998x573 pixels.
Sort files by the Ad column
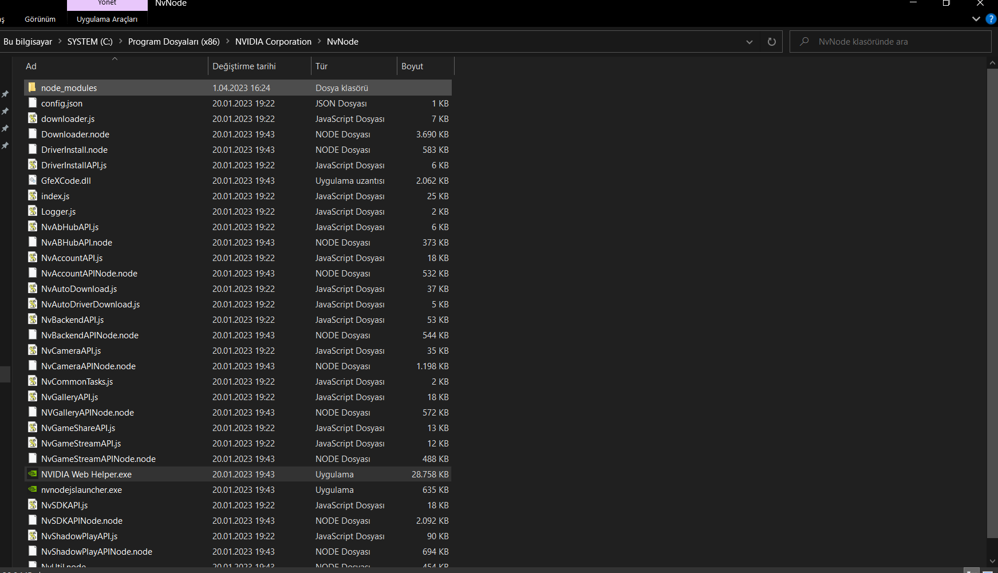pos(115,66)
